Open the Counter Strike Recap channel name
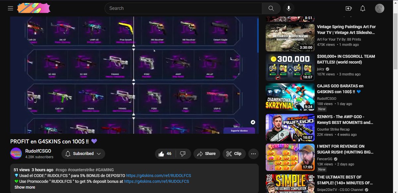Viewport: 398px width, 193px height. pos(334,129)
